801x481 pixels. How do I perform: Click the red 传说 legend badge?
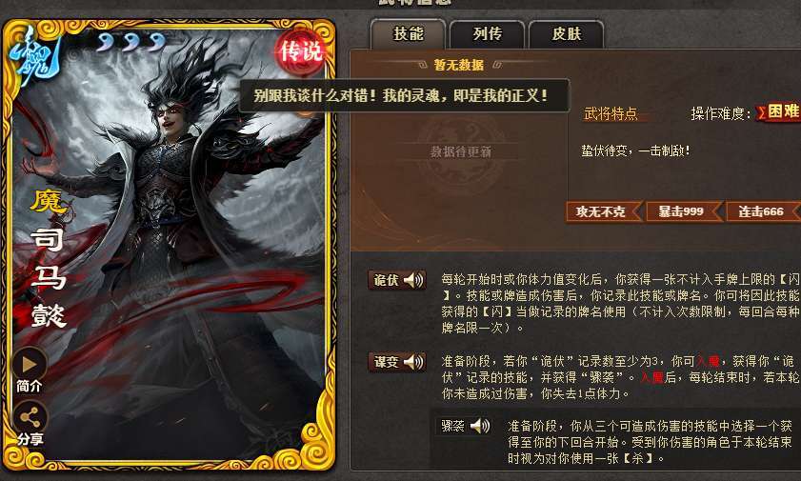(x=302, y=51)
